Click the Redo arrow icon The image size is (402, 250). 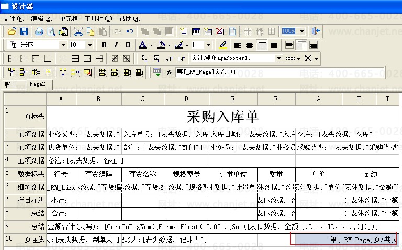click(x=118, y=31)
